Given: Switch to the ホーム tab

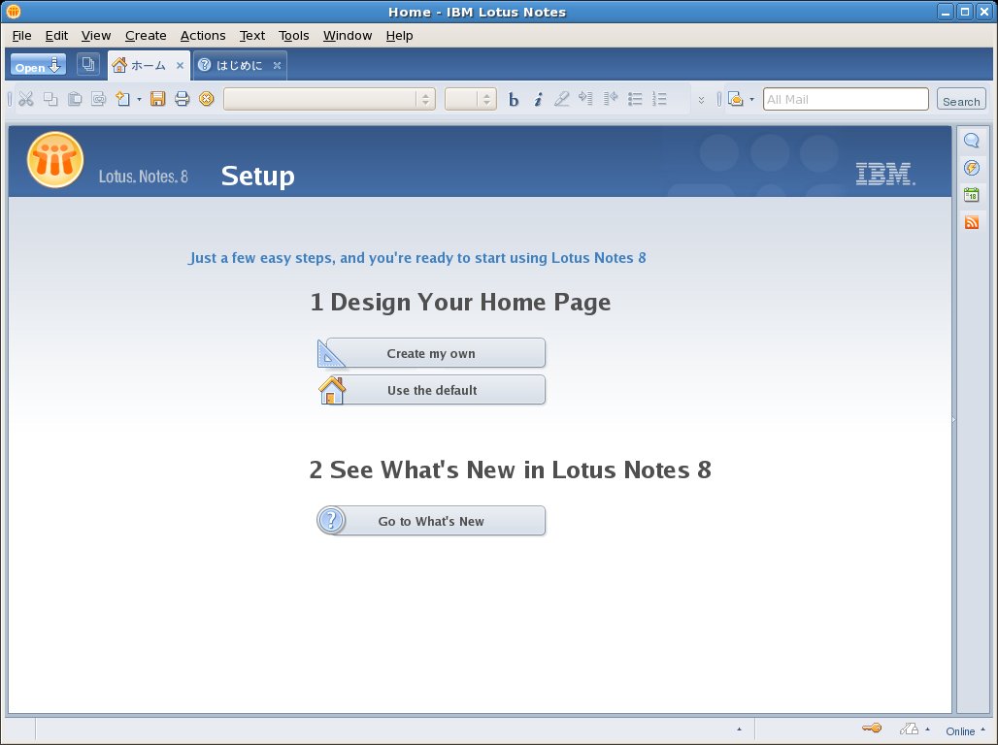Looking at the screenshot, I should point(148,65).
